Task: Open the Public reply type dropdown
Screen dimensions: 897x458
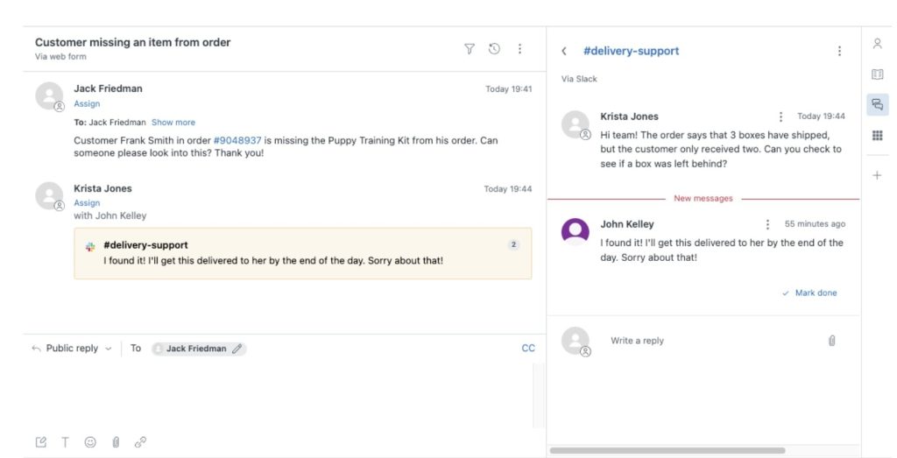Action: 72,349
